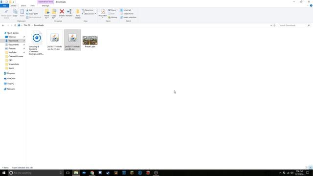Open Screenshots folder in sidebar
The image size is (313, 176).
[14, 64]
